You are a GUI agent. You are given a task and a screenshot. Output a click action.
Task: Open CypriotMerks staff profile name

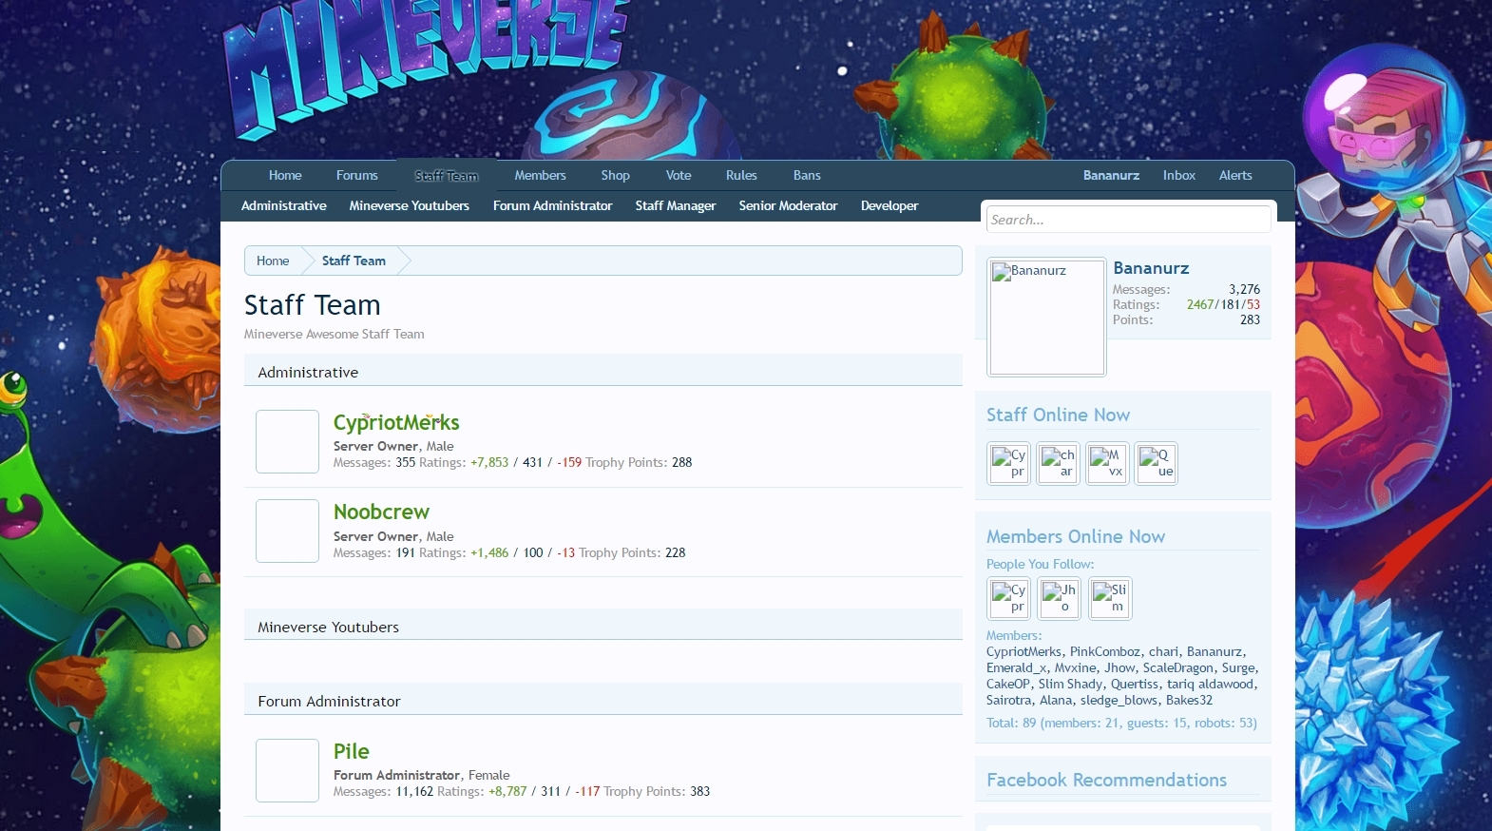pos(396,422)
